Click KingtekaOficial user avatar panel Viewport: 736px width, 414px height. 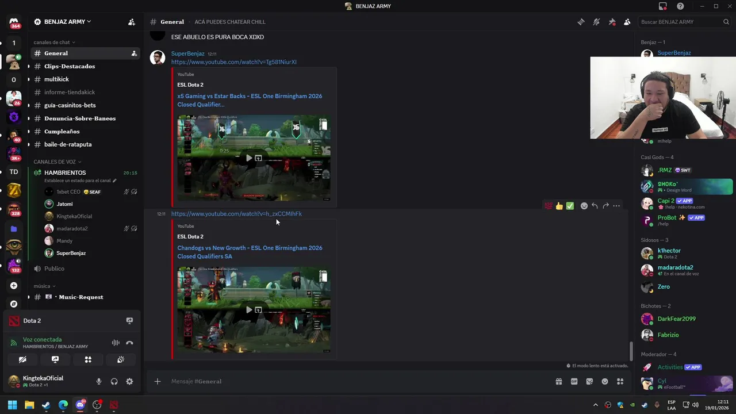click(37, 381)
